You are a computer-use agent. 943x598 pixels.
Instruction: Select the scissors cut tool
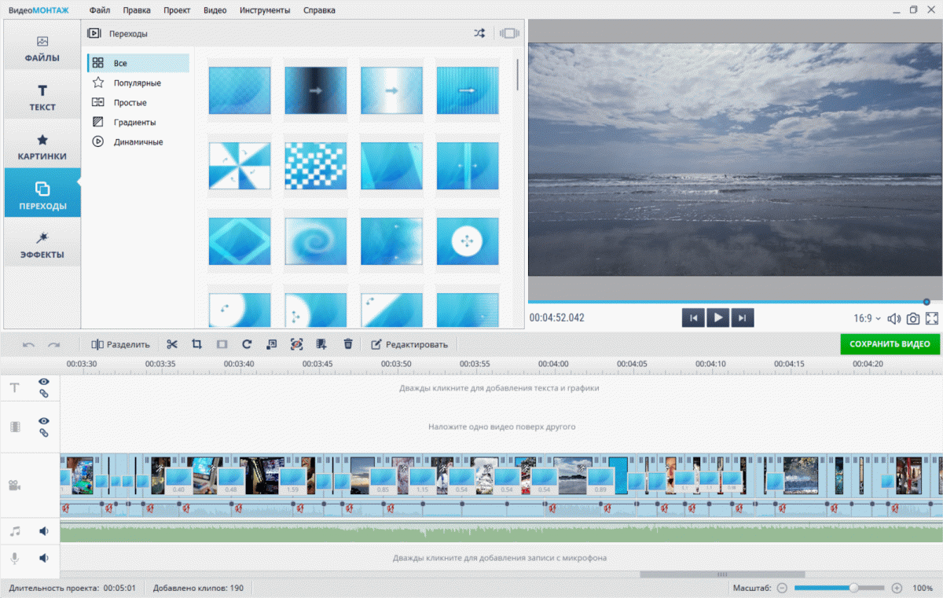click(x=172, y=344)
